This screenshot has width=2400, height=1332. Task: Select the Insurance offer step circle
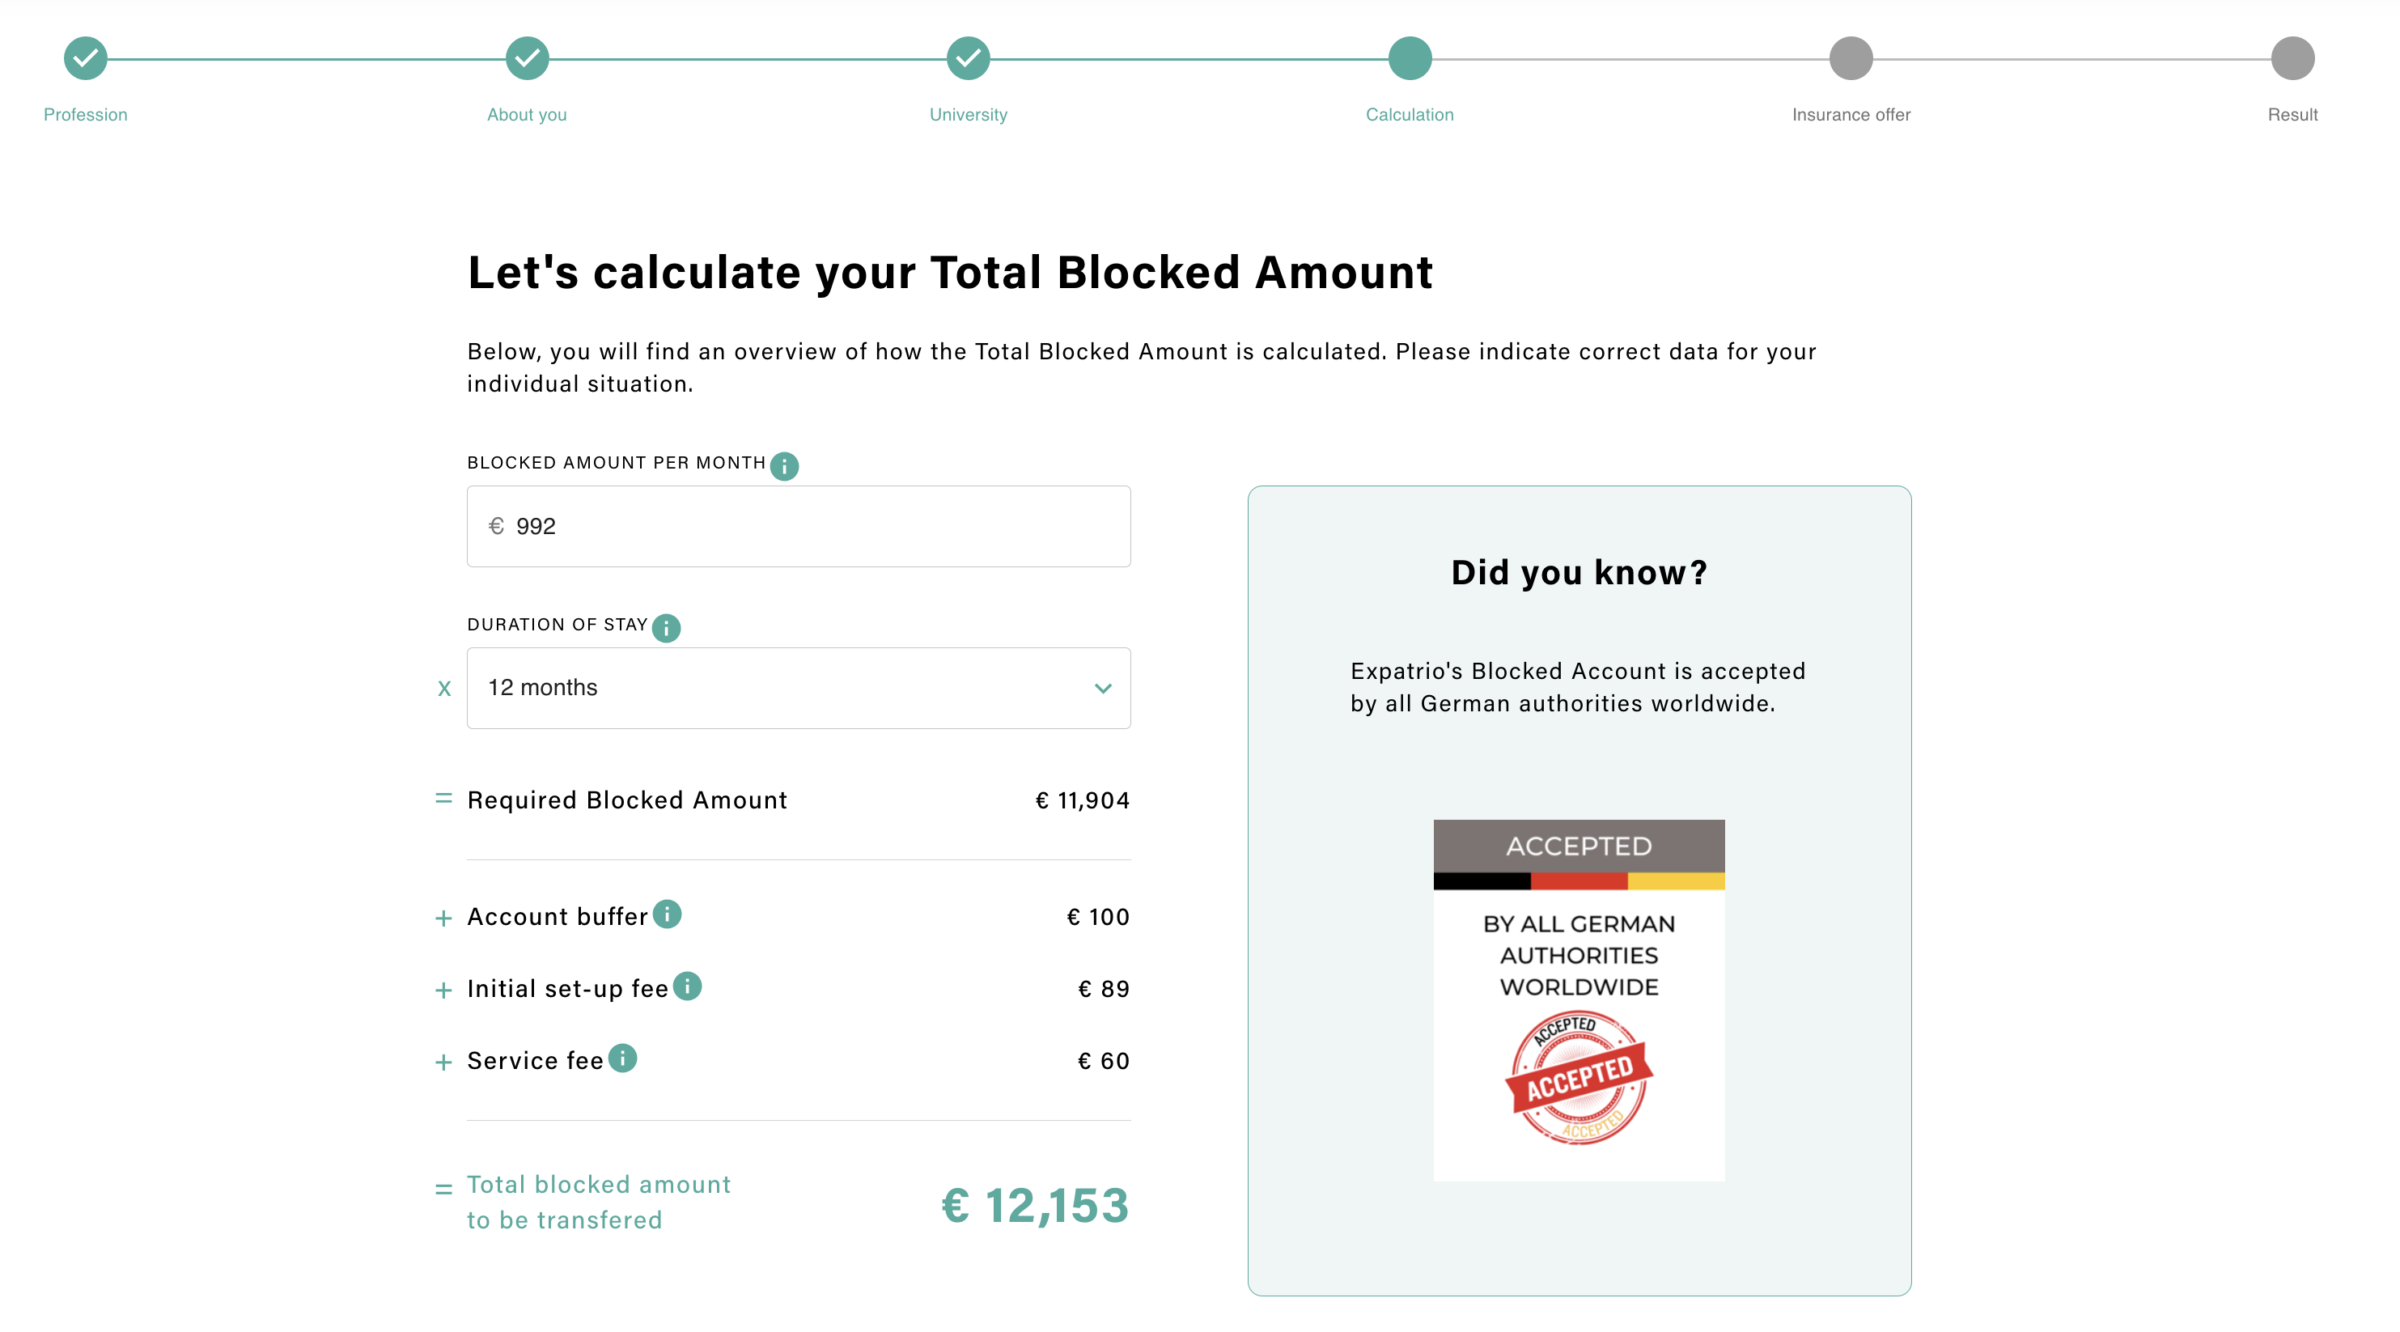pos(1851,59)
